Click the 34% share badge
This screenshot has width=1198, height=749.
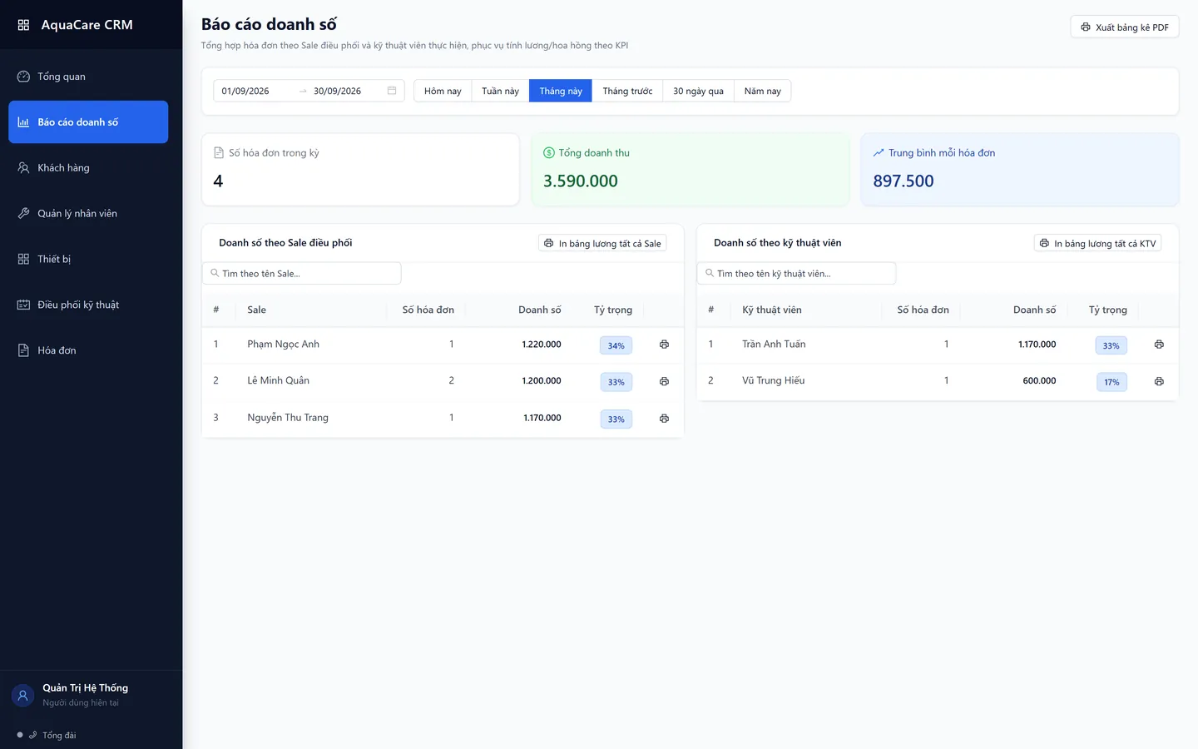[616, 345]
